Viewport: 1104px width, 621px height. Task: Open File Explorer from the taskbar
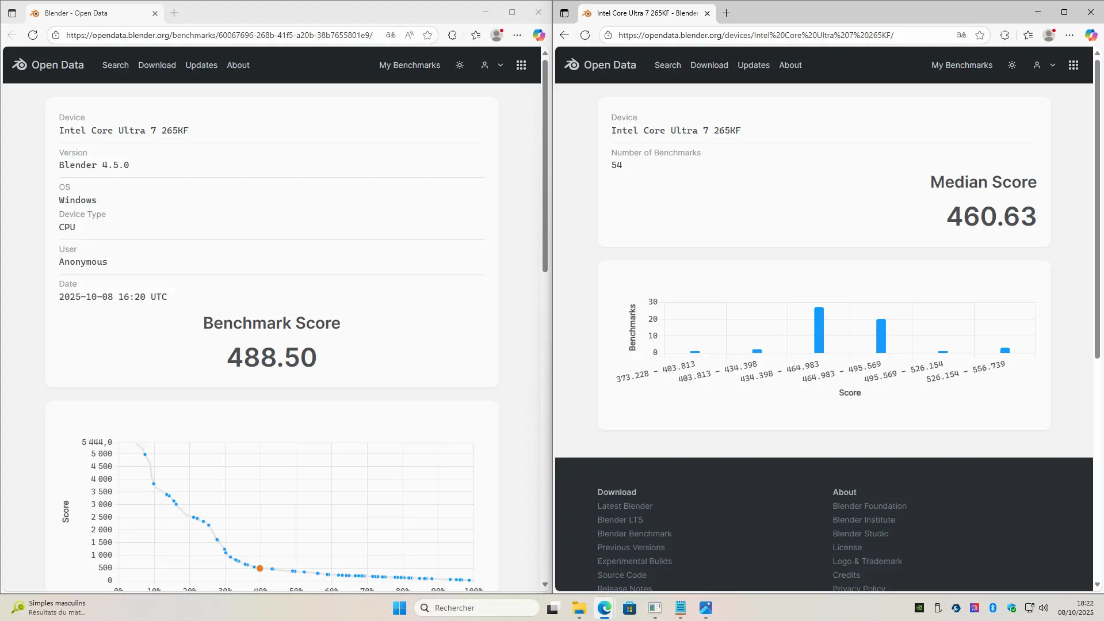(579, 608)
